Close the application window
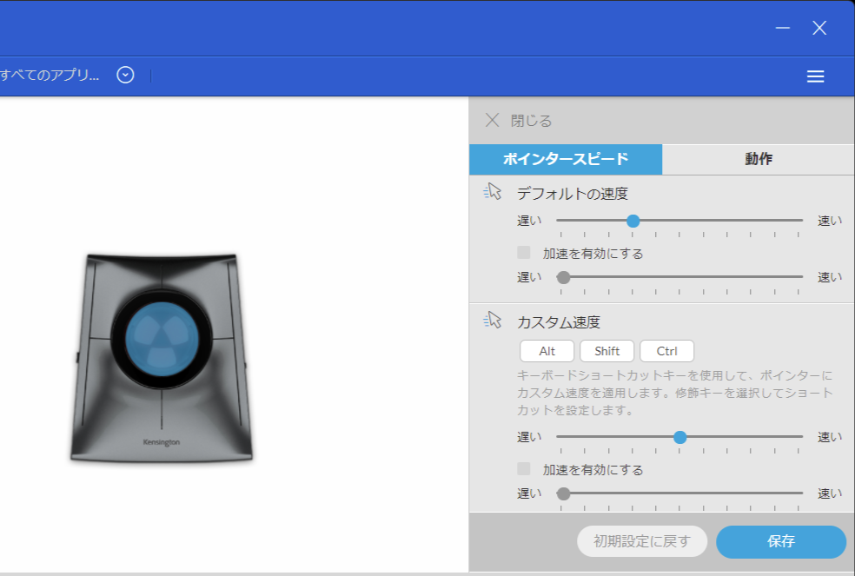855x576 pixels. [819, 28]
